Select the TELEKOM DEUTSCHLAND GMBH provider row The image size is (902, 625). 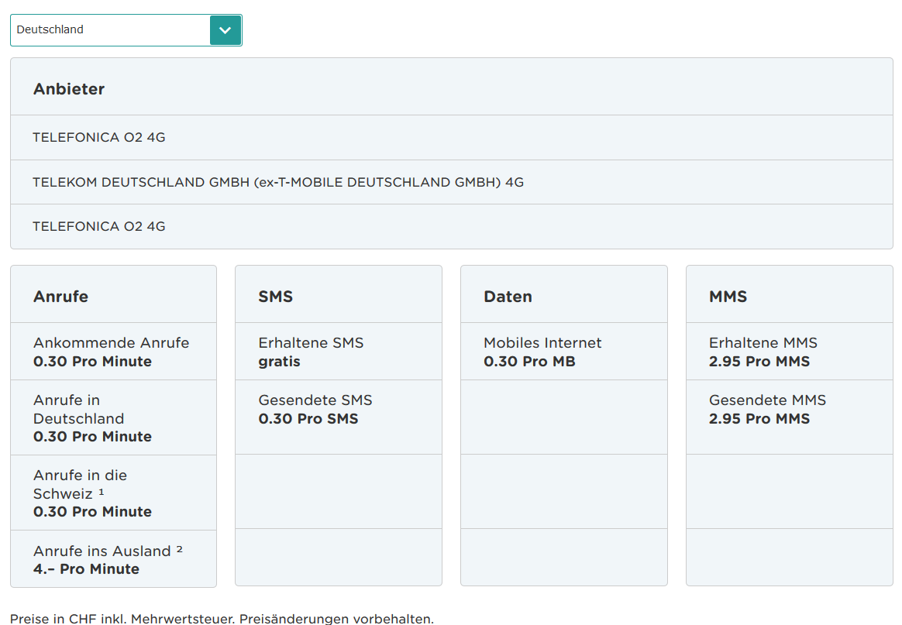click(278, 183)
